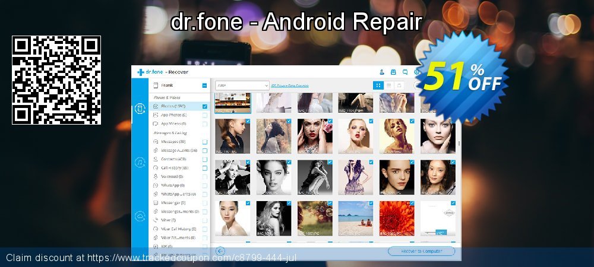Click the dr.fone - Android Repair title
The height and width of the screenshot is (267, 594).
point(296,22)
